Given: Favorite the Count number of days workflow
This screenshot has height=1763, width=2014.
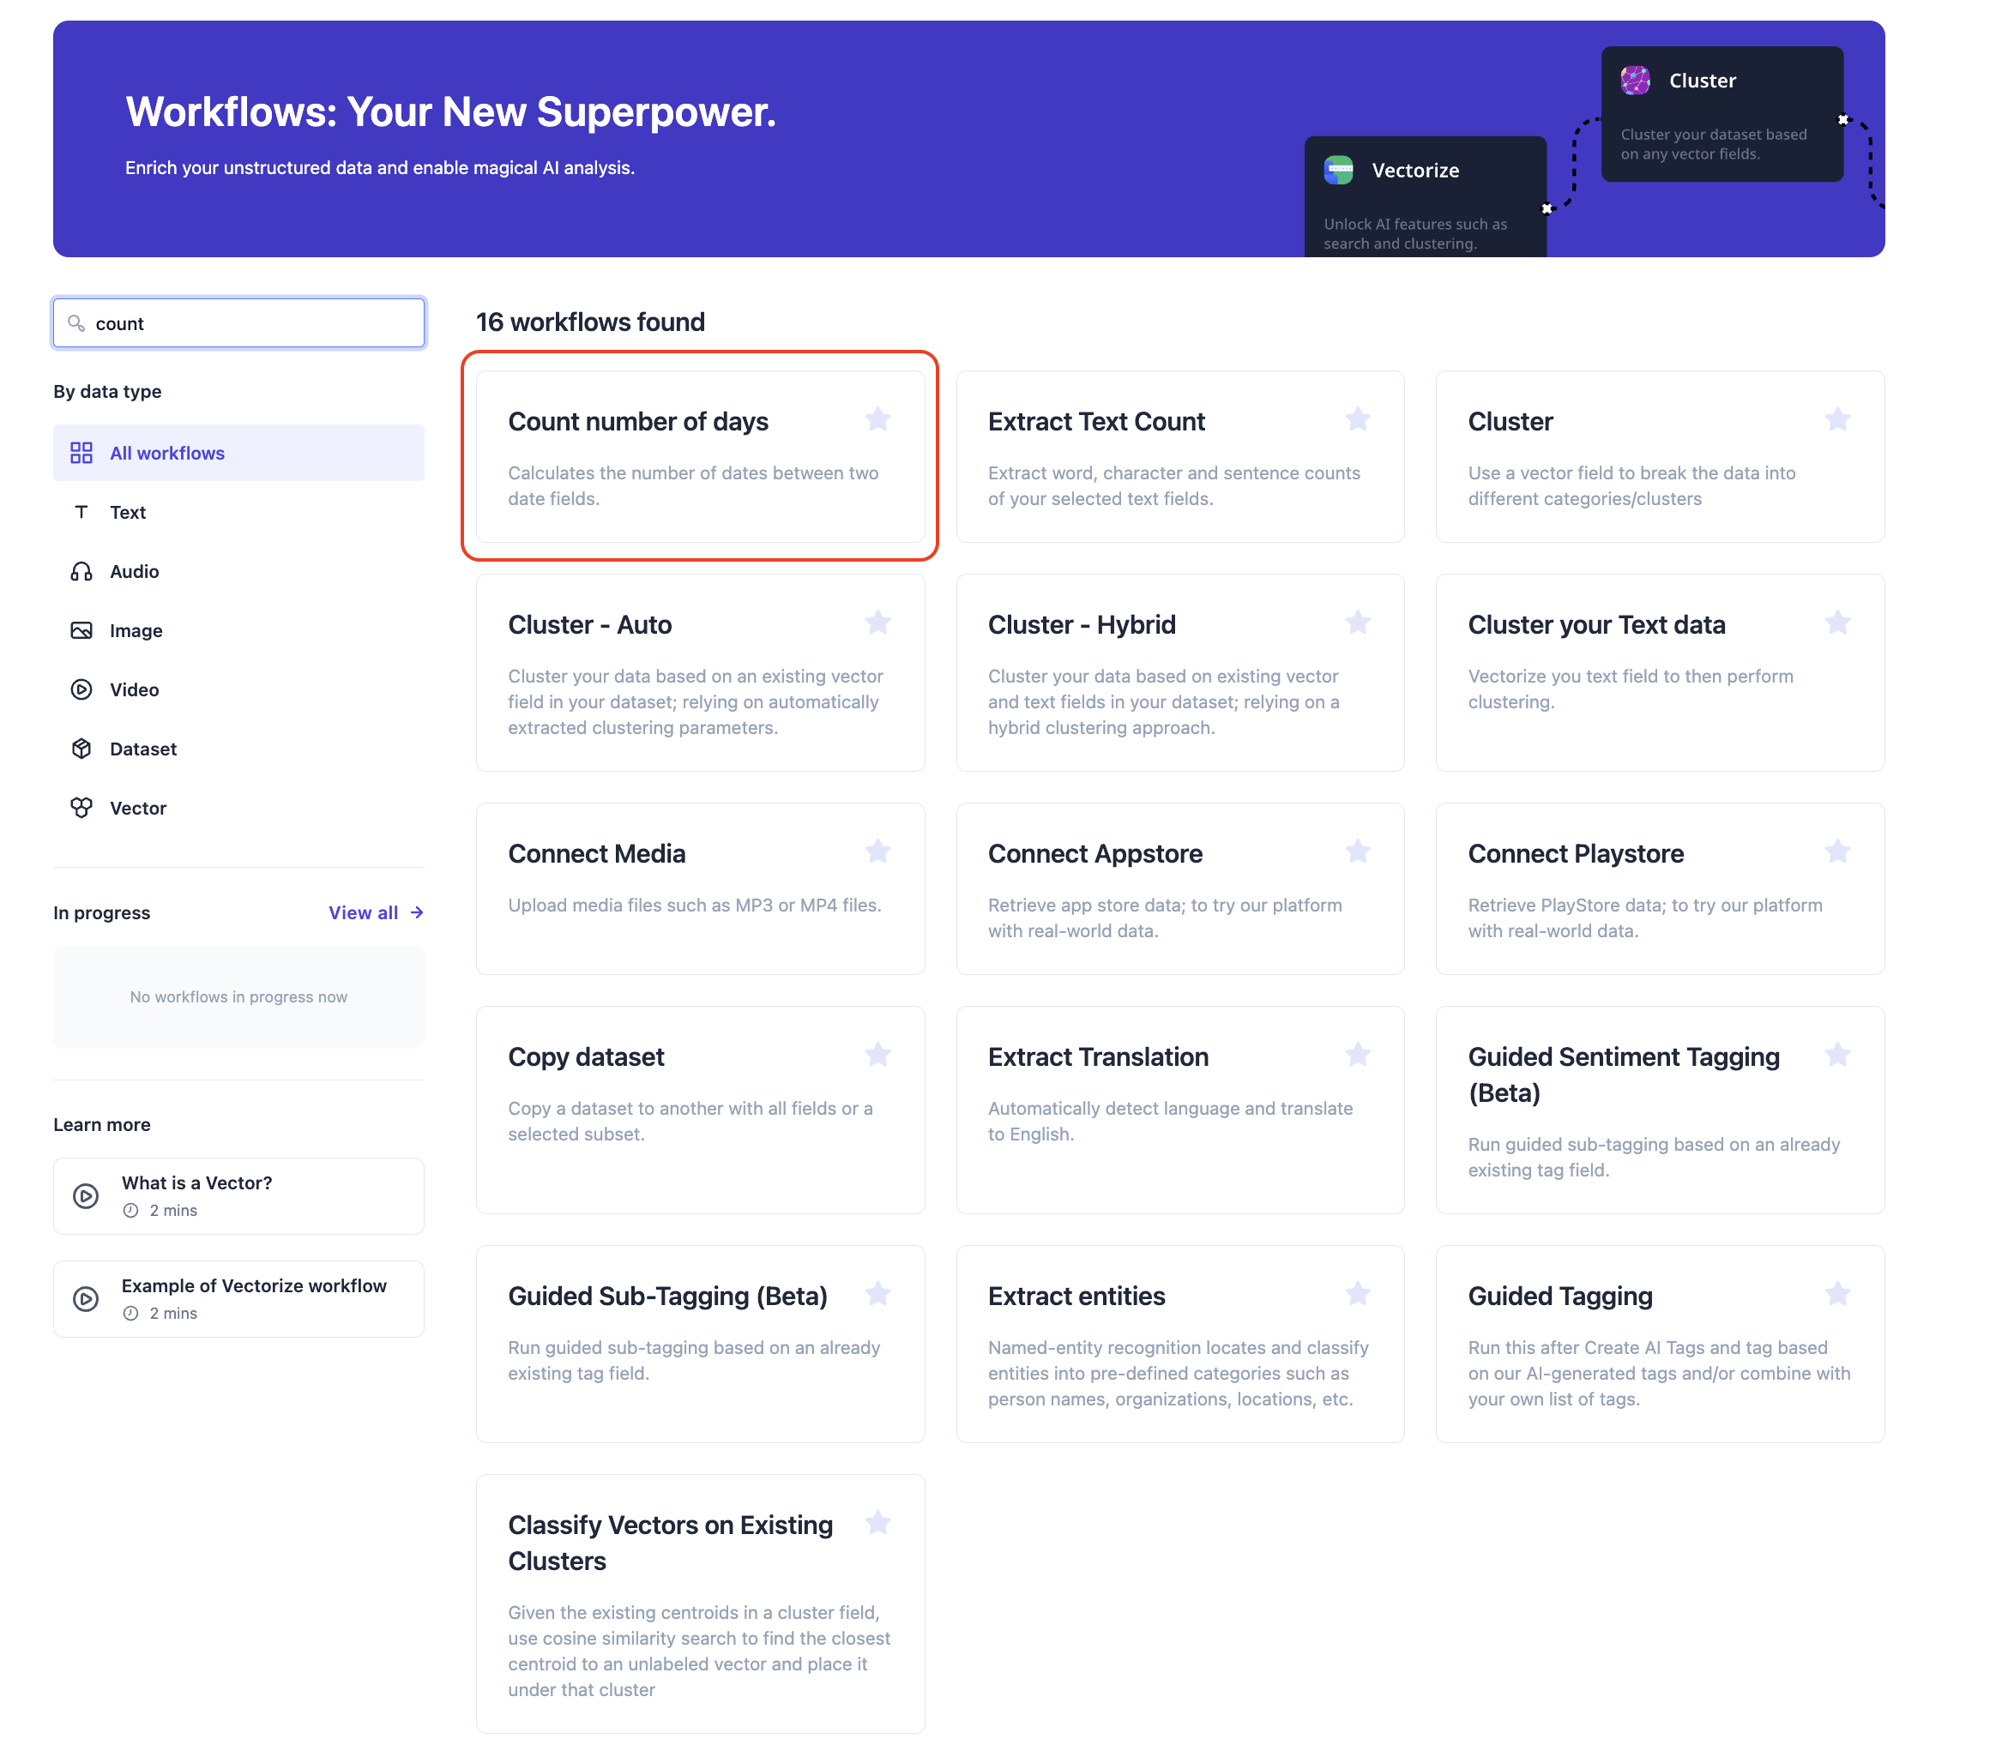Looking at the screenshot, I should (877, 420).
